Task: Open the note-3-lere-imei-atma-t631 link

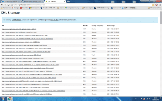Action: (x=21, y=55)
